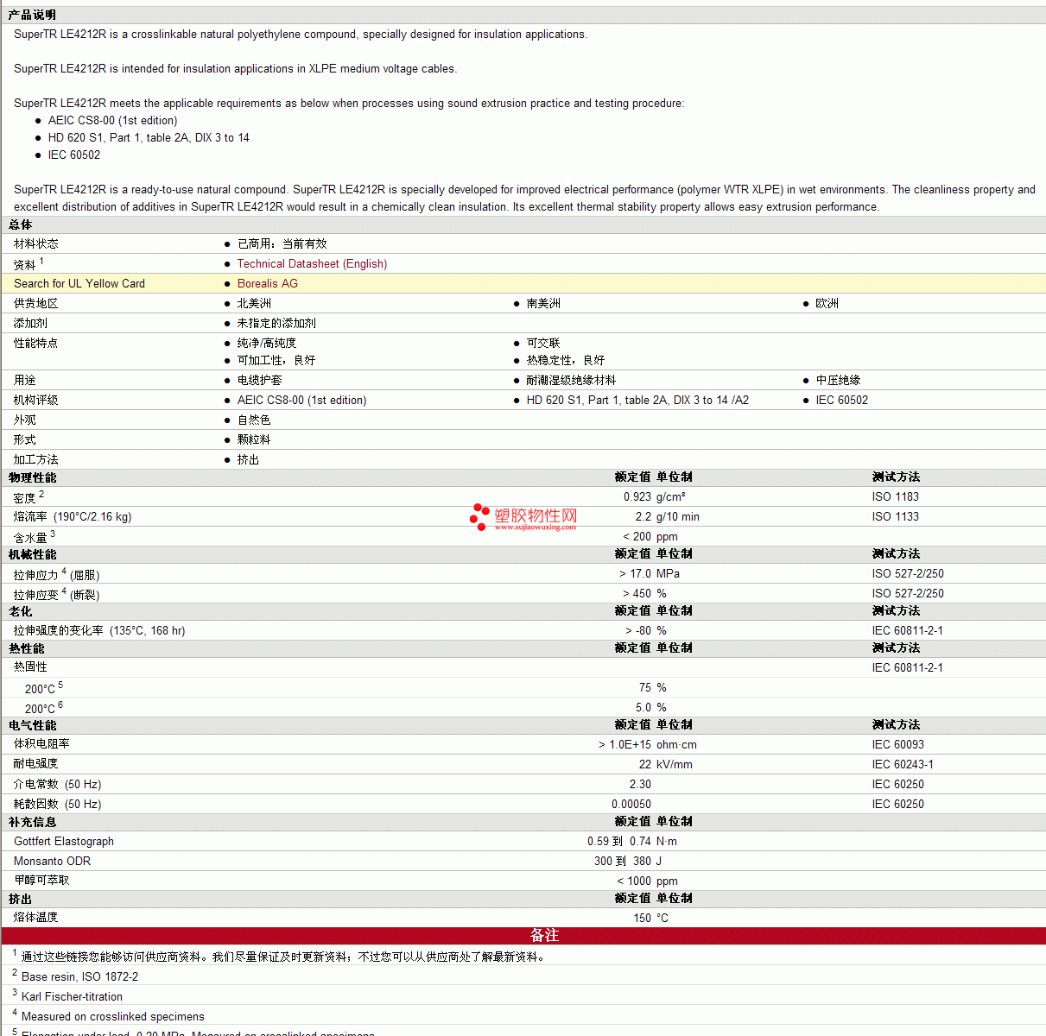Image resolution: width=1046 pixels, height=1036 pixels.
Task: Click the 颗粒料 form value
Action: click(x=254, y=440)
